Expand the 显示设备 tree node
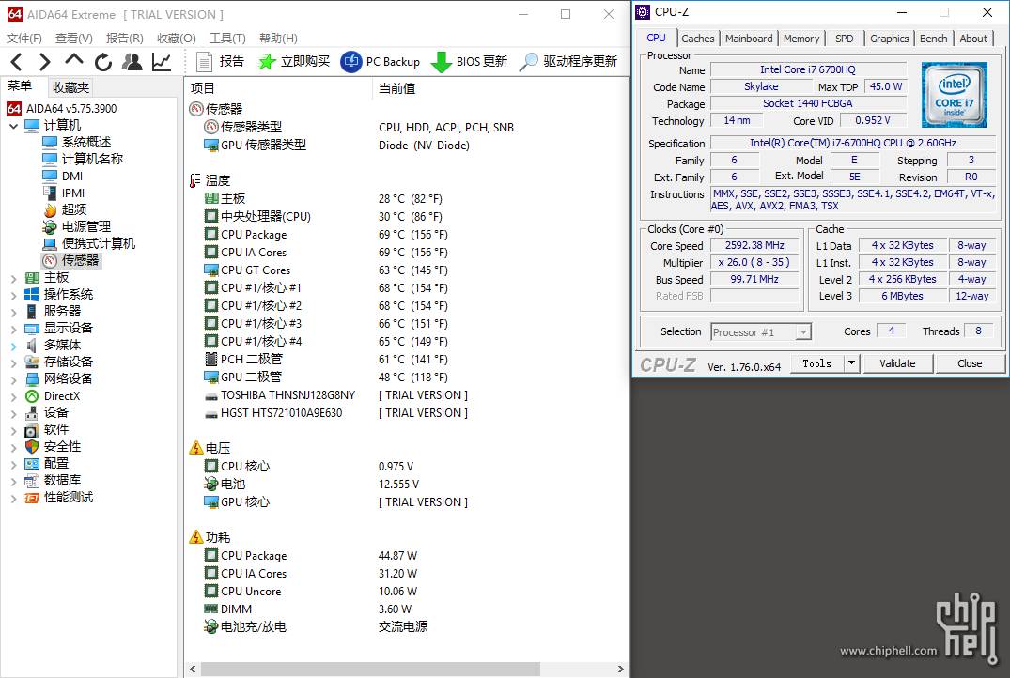This screenshot has height=678, width=1010. 13,329
